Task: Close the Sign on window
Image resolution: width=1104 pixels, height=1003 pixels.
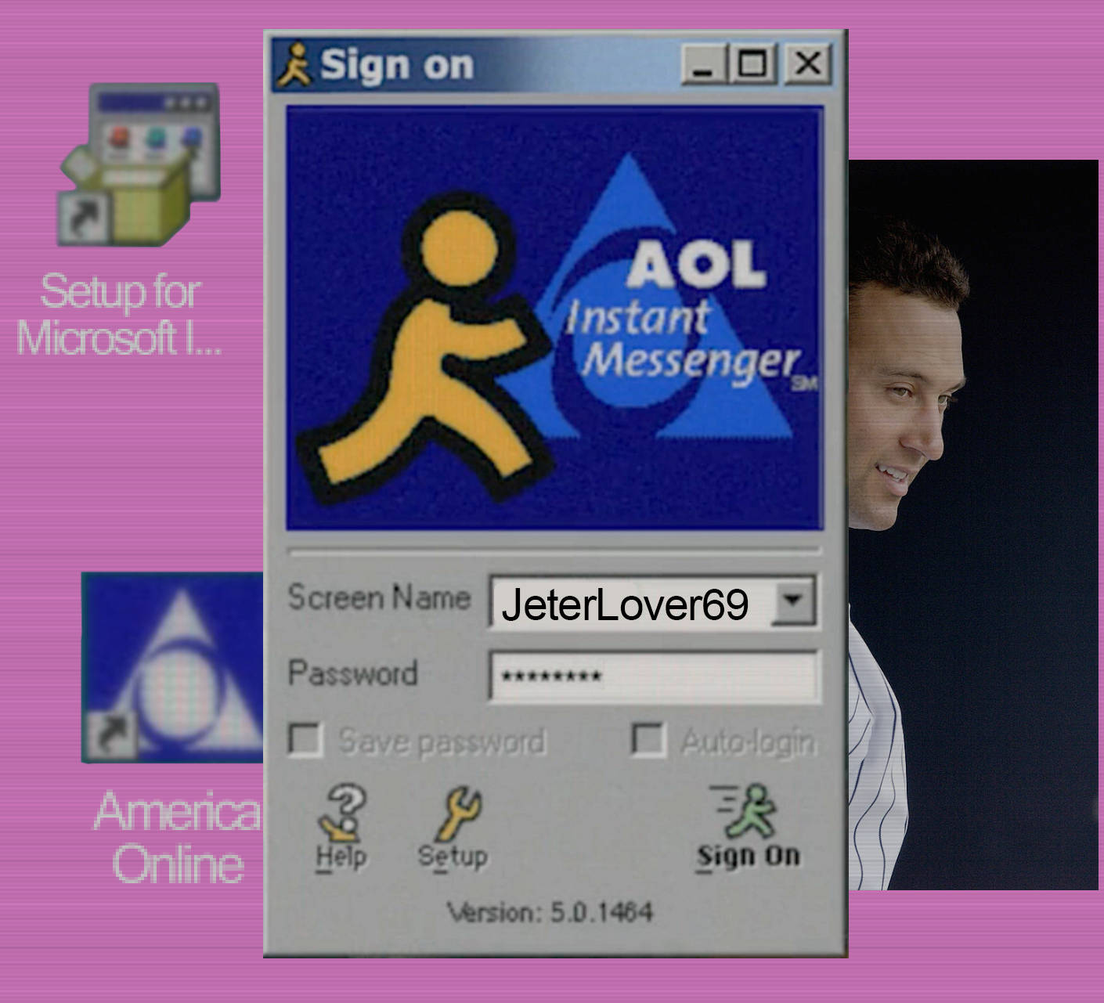Action: click(x=807, y=63)
